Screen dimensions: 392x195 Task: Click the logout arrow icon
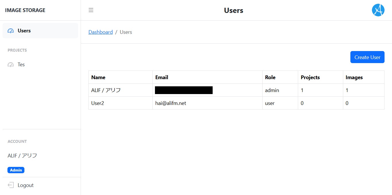pos(11,185)
